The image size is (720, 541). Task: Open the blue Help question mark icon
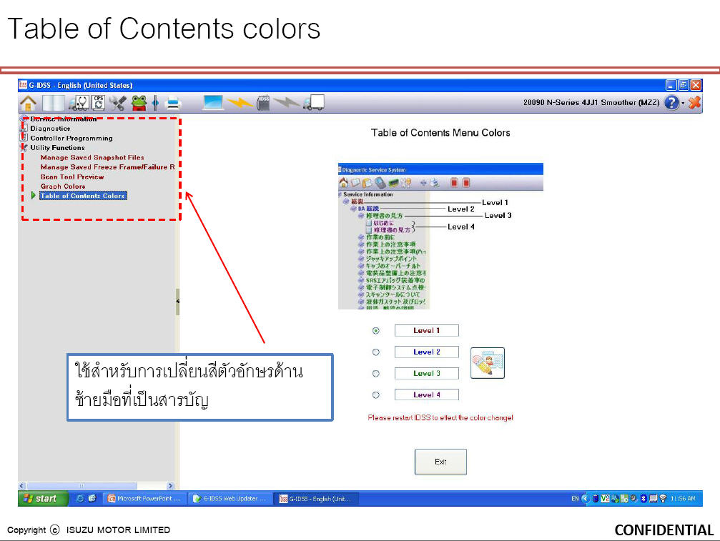pyautogui.click(x=671, y=103)
